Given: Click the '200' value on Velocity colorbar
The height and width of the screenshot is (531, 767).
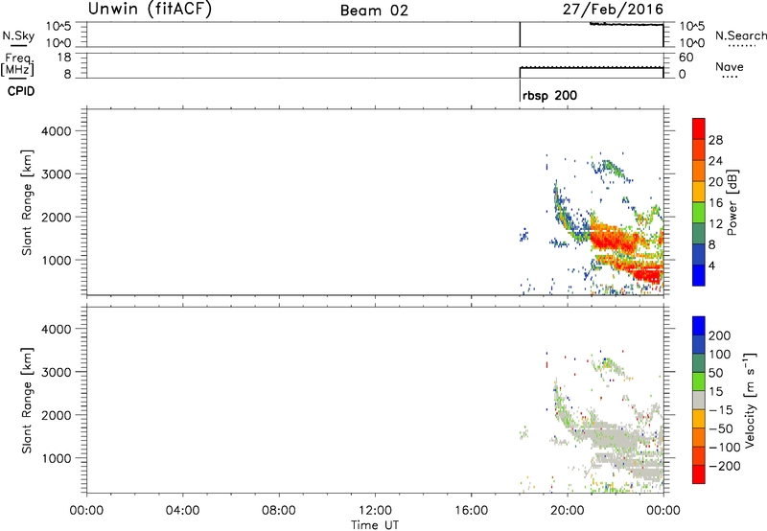Looking at the screenshot, I should pyautogui.click(x=720, y=335).
